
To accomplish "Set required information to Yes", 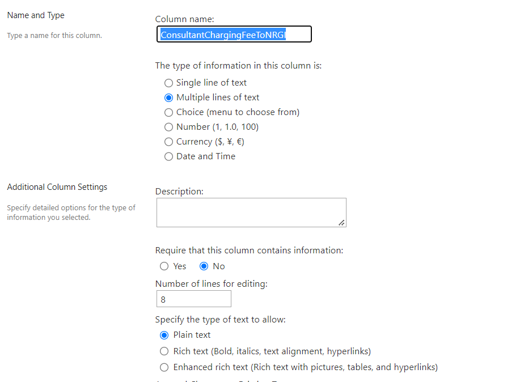I will pos(164,266).
